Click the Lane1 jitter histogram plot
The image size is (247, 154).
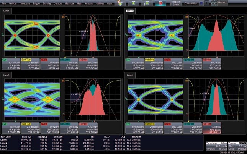[93, 36]
